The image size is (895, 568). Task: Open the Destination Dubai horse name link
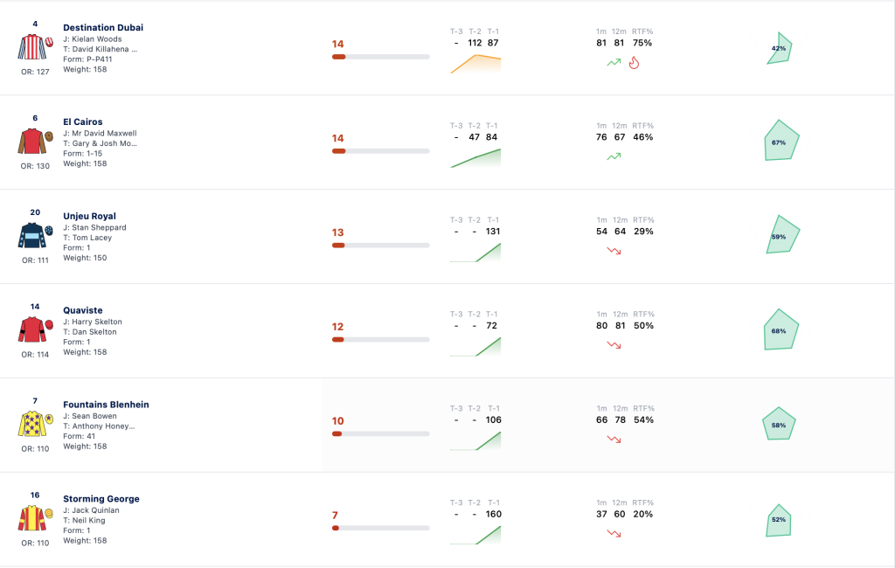(x=103, y=27)
